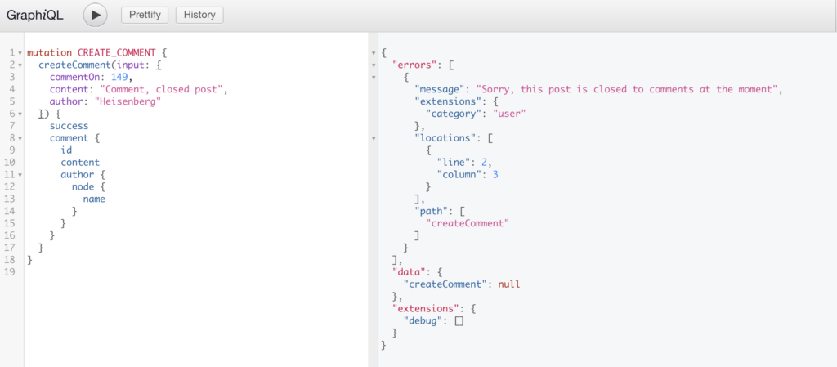Collapse the comment field block on line 8
The height and width of the screenshot is (367, 837).
point(20,139)
